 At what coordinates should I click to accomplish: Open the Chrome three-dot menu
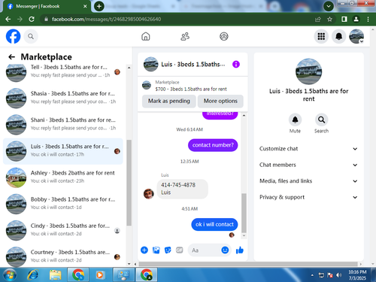pos(368,19)
